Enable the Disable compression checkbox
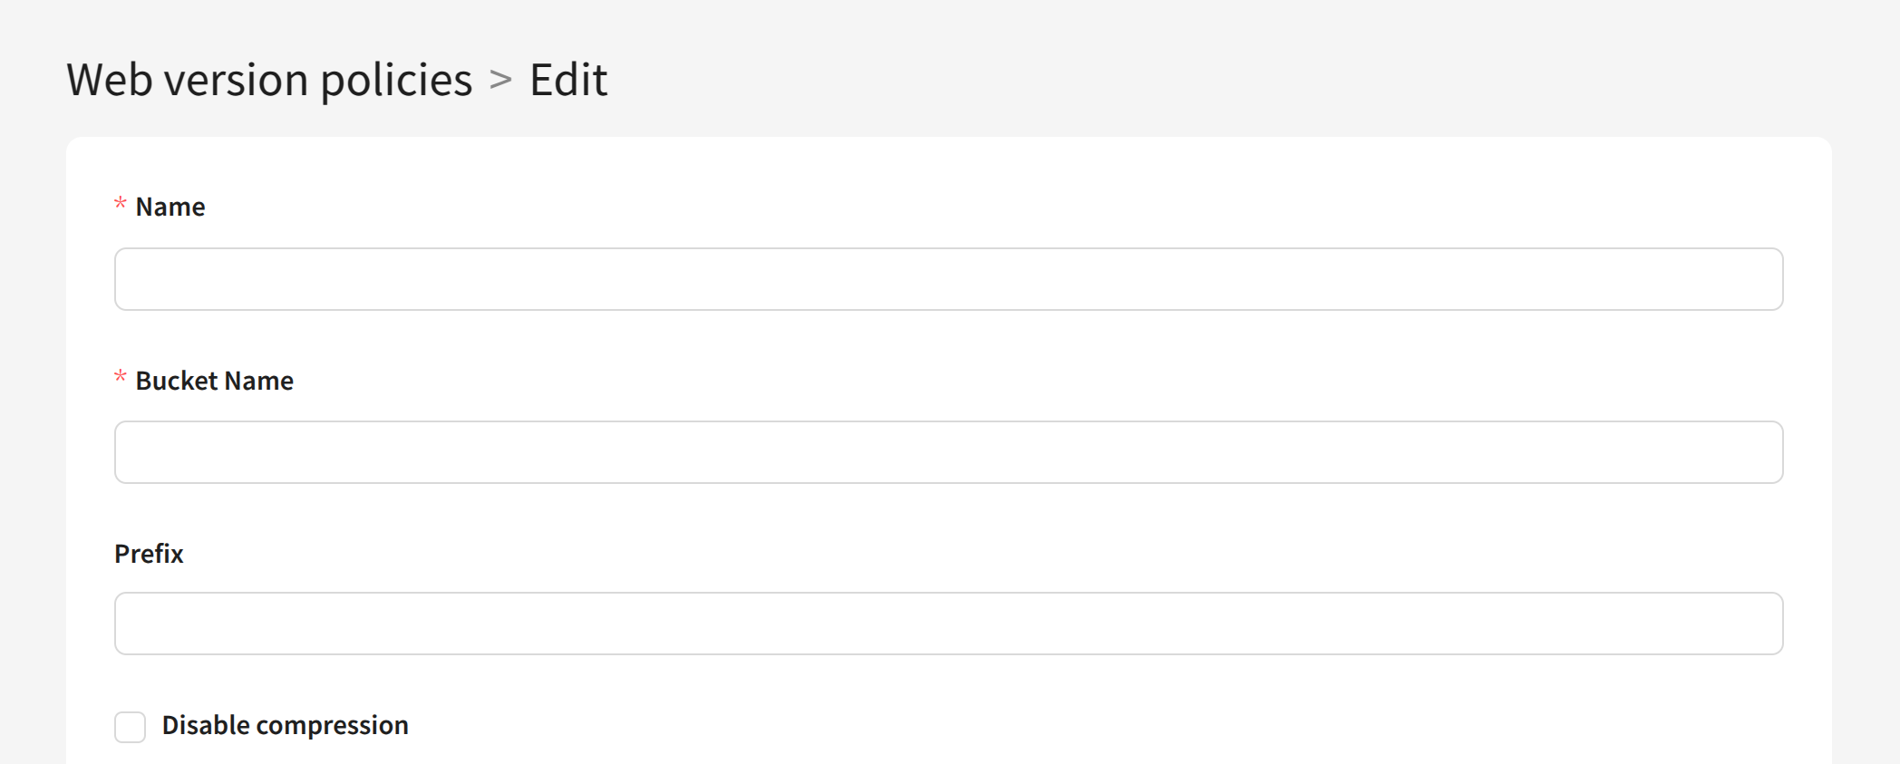This screenshot has height=764, width=1900. 130,727
